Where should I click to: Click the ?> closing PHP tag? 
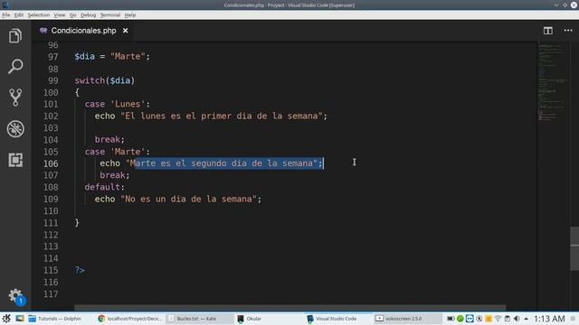tap(80, 270)
